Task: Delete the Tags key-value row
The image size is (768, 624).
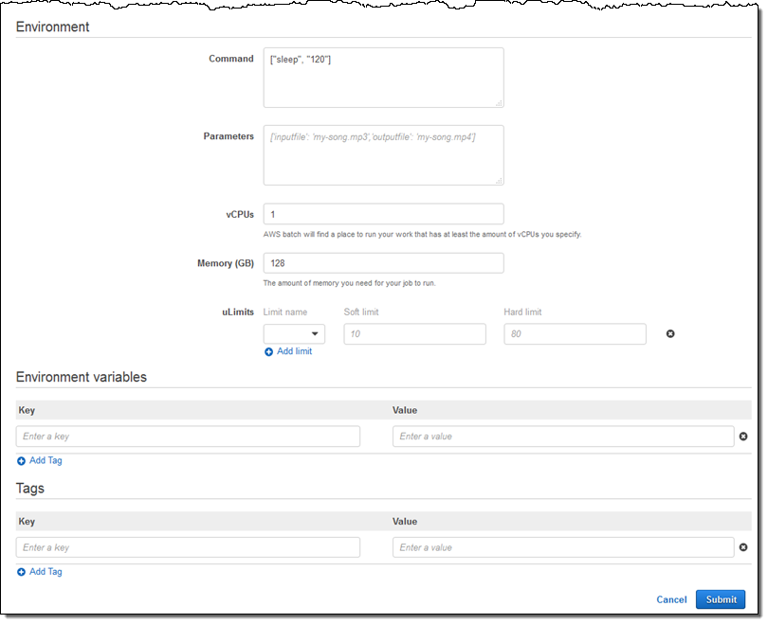Action: 743,547
